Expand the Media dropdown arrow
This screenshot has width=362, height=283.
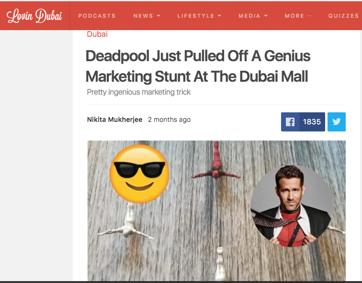point(266,16)
